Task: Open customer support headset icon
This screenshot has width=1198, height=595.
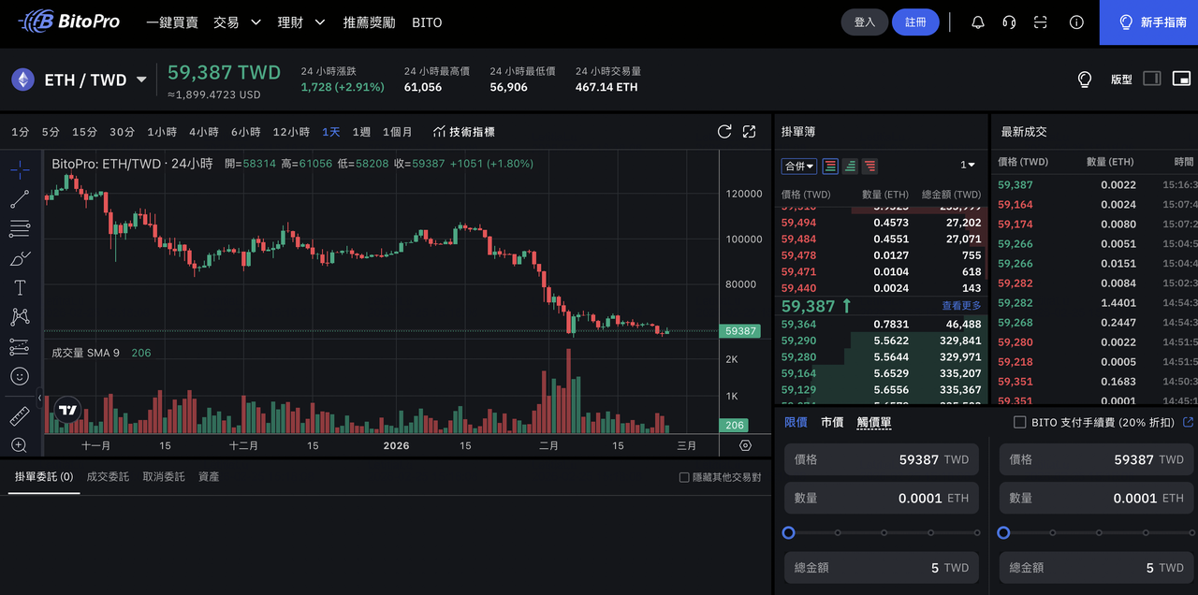Action: coord(1009,22)
